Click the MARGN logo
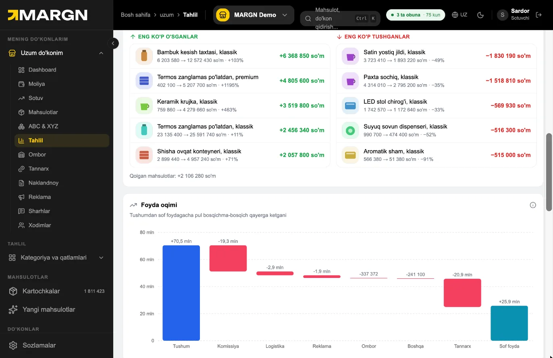This screenshot has width=553, height=358. (x=48, y=15)
